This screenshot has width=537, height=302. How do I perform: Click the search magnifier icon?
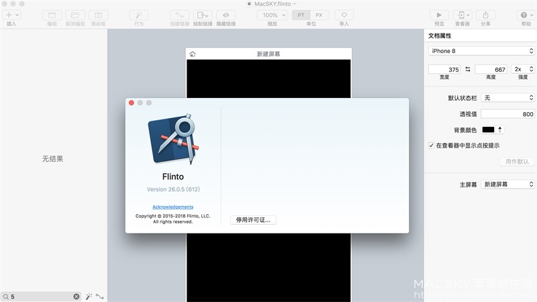(6, 297)
